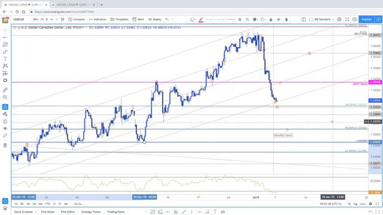Select the Text tool
This screenshot has width=383, height=215.
5,59
